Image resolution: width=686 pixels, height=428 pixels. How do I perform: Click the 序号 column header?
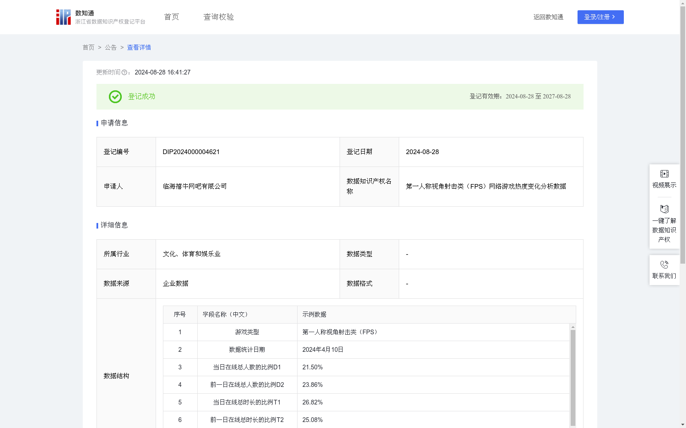point(180,315)
